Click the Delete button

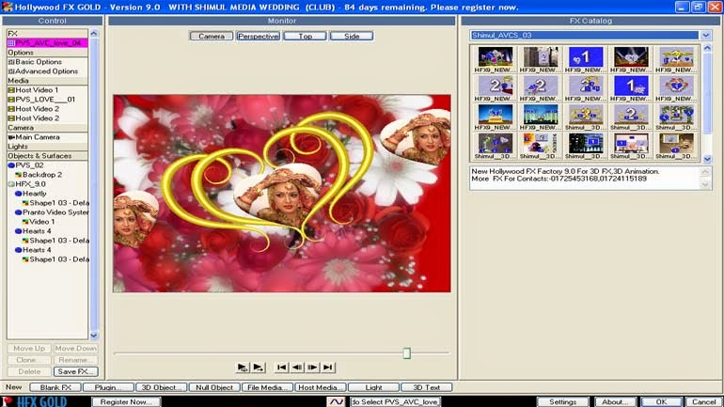29,371
